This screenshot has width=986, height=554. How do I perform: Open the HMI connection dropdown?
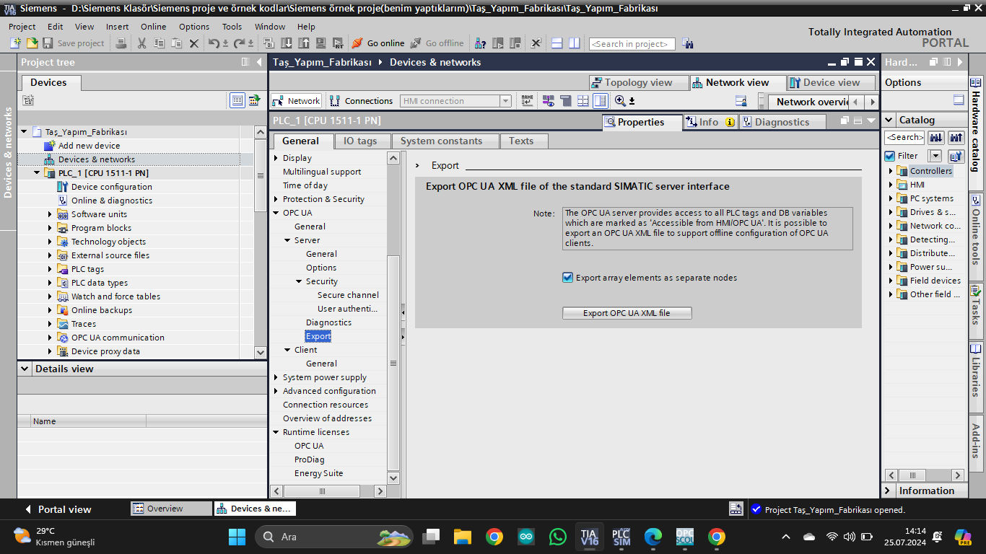point(505,101)
